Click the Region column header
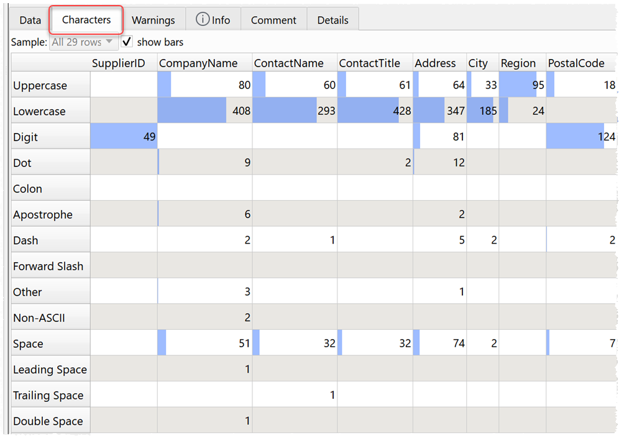The height and width of the screenshot is (438, 619). click(x=520, y=63)
